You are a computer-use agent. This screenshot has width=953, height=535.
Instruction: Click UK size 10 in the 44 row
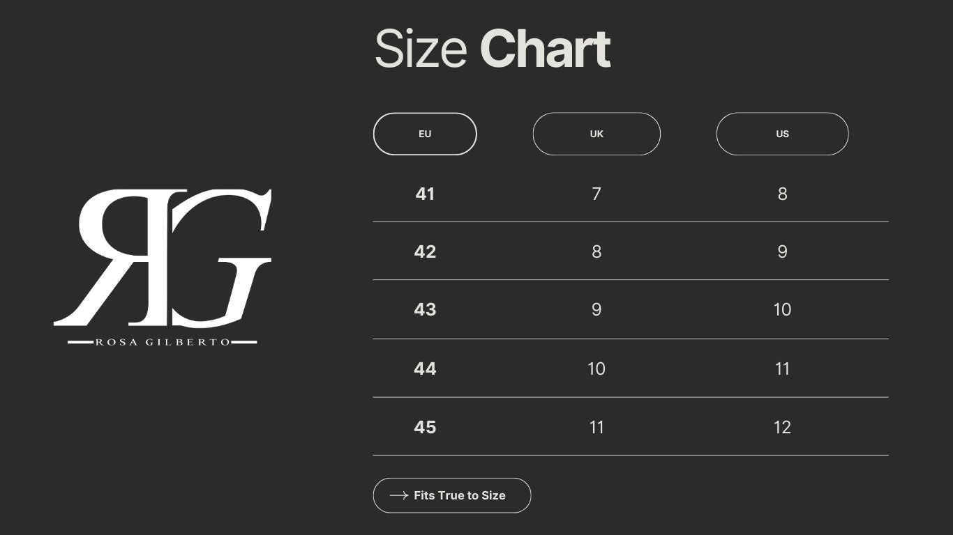596,369
